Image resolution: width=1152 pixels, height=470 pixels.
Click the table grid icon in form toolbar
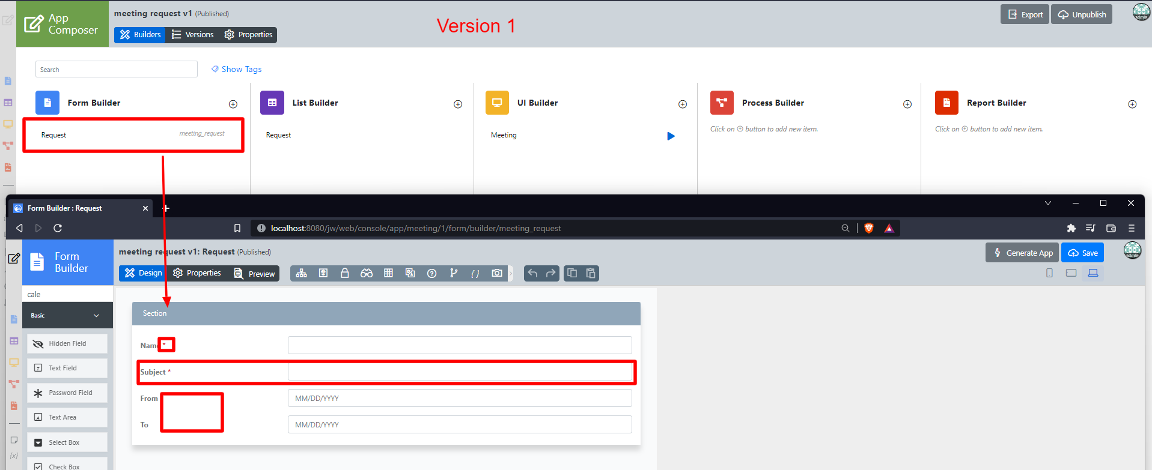[x=388, y=273]
